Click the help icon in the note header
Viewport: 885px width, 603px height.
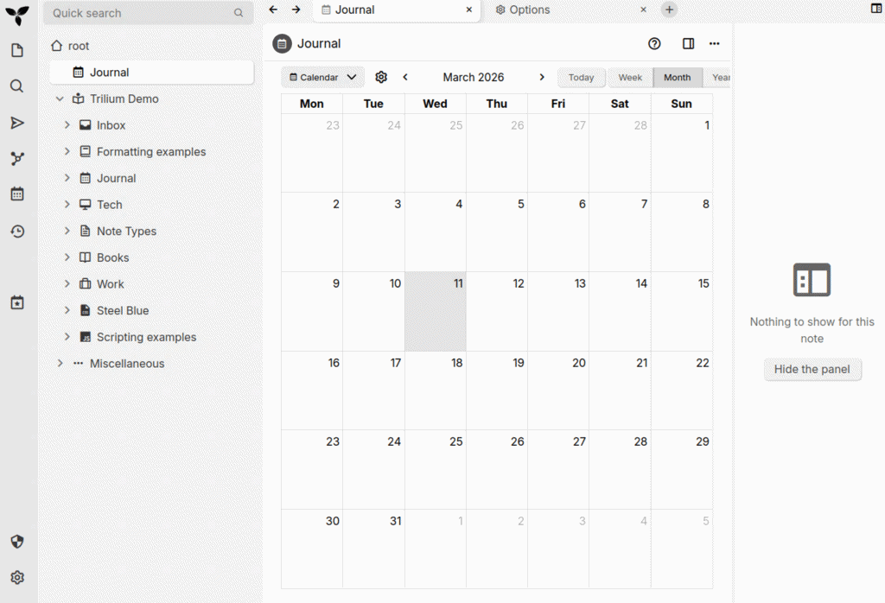click(x=654, y=44)
